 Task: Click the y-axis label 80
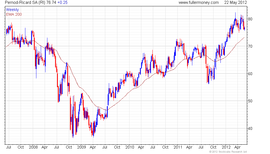250,19
